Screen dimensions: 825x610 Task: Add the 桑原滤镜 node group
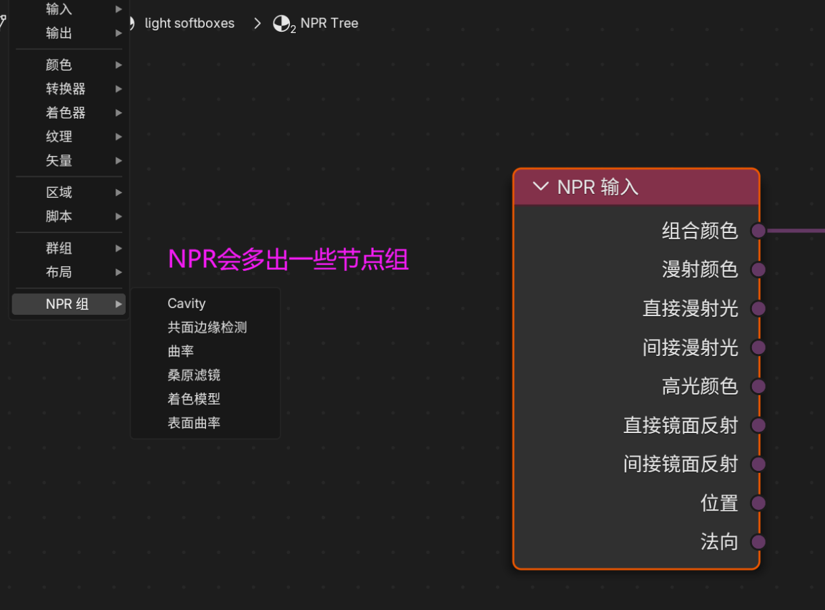[x=205, y=375]
